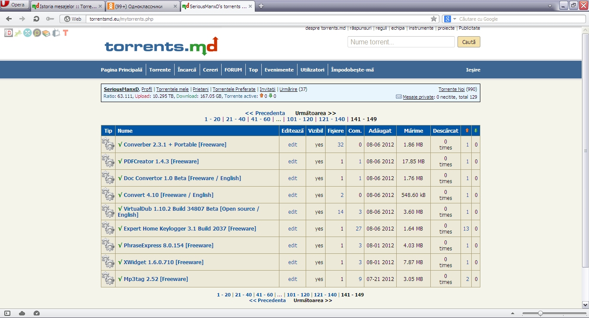Click the gear type icon for Mp3tag row
589x318 pixels.
[x=108, y=279]
